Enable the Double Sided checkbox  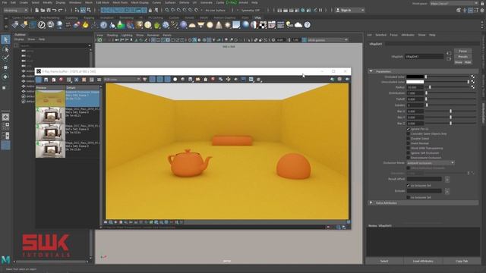pos(409,138)
